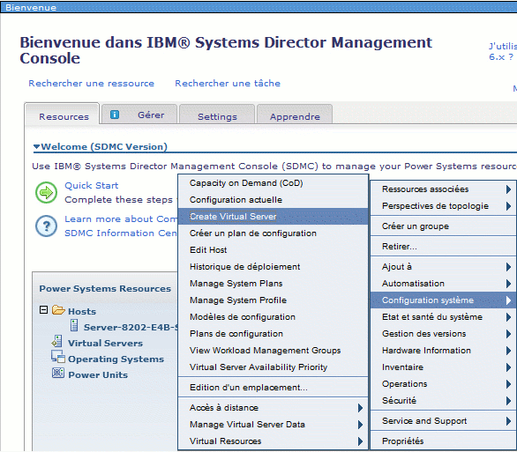Expand the Perspectives de topologie submenu arrow
This screenshot has width=517, height=452.
[x=508, y=206]
